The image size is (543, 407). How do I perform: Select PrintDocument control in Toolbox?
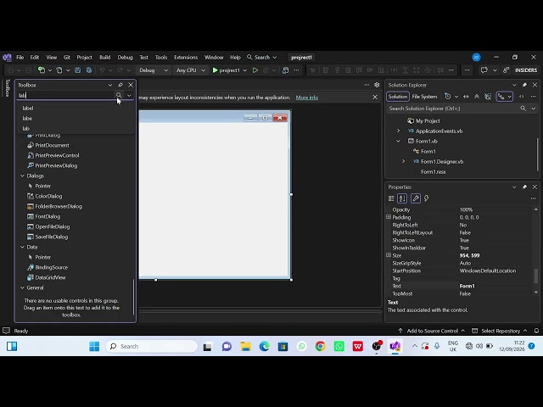pos(48,145)
